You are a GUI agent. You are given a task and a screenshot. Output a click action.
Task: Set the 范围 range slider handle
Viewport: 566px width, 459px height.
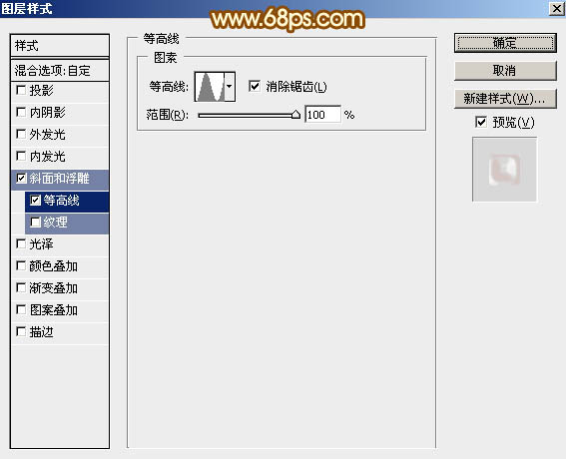coord(295,115)
